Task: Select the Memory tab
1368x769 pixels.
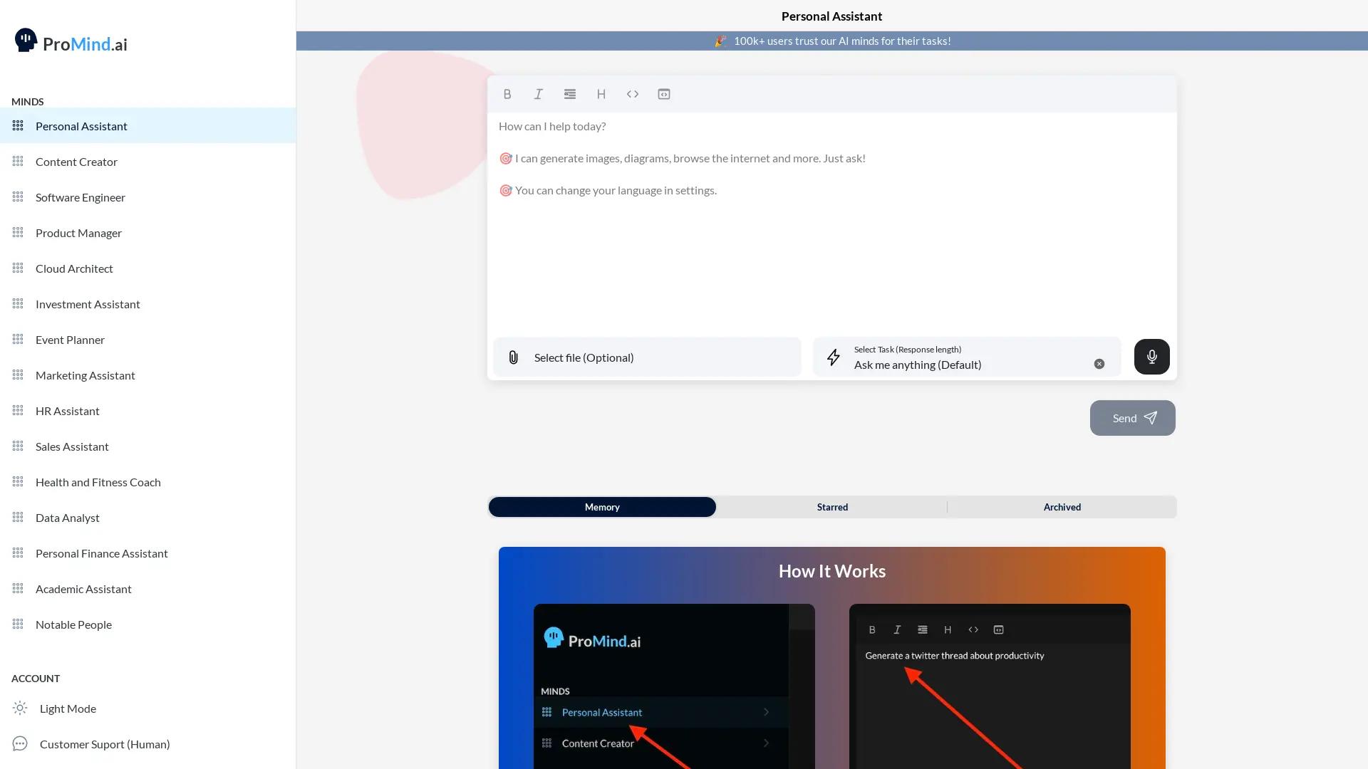Action: click(601, 506)
